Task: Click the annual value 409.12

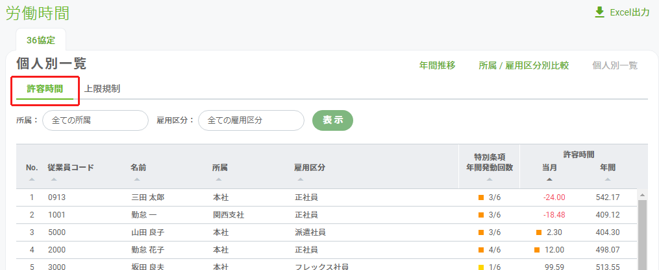Action: 608,215
